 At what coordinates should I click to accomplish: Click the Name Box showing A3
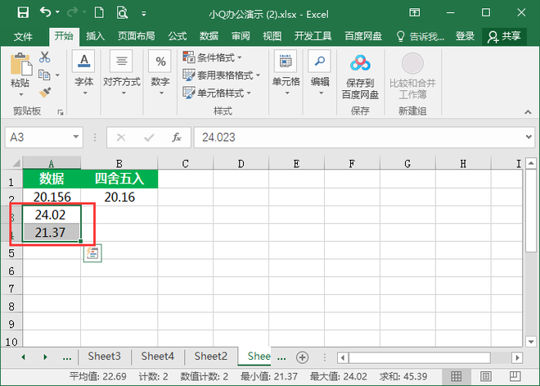coord(38,138)
